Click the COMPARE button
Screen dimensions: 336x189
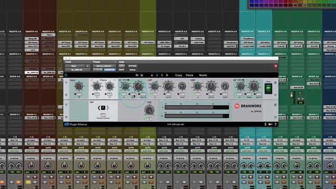coord(110,70)
